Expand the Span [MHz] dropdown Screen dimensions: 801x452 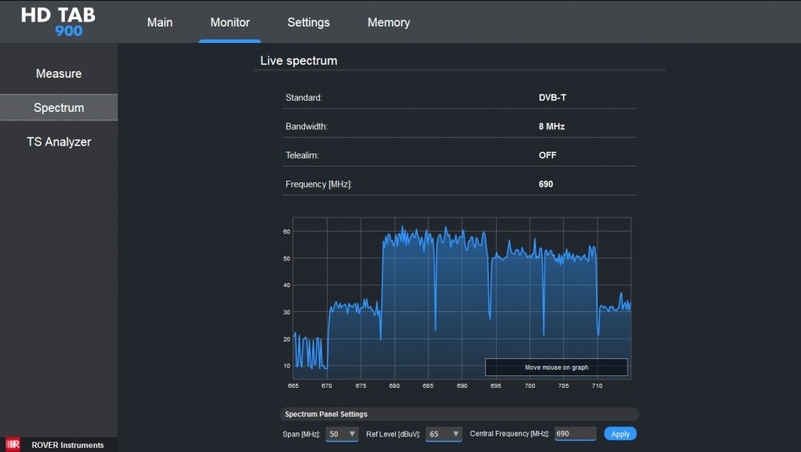pyautogui.click(x=342, y=434)
